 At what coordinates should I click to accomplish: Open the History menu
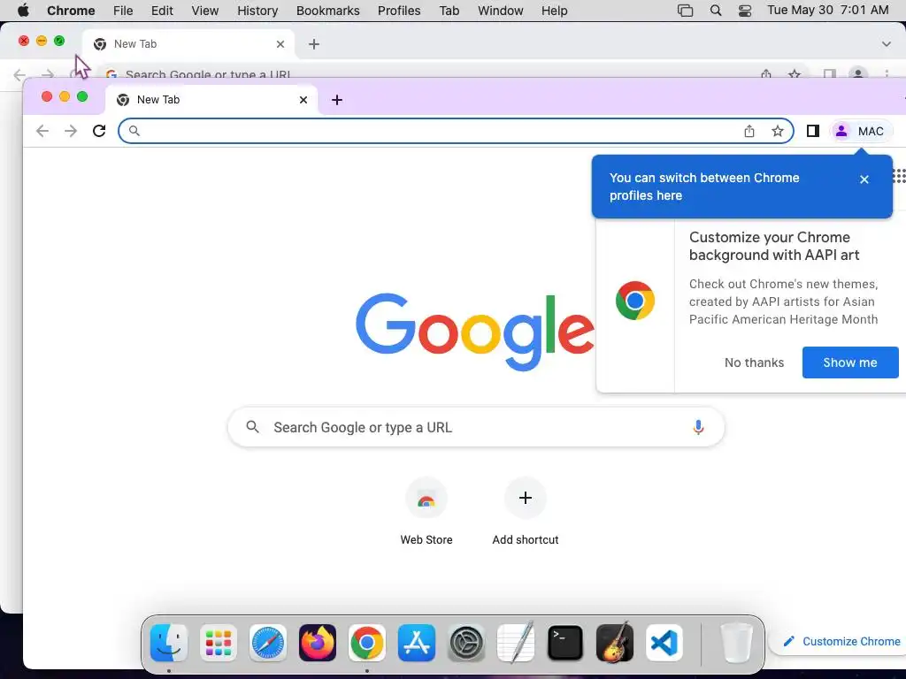257,11
